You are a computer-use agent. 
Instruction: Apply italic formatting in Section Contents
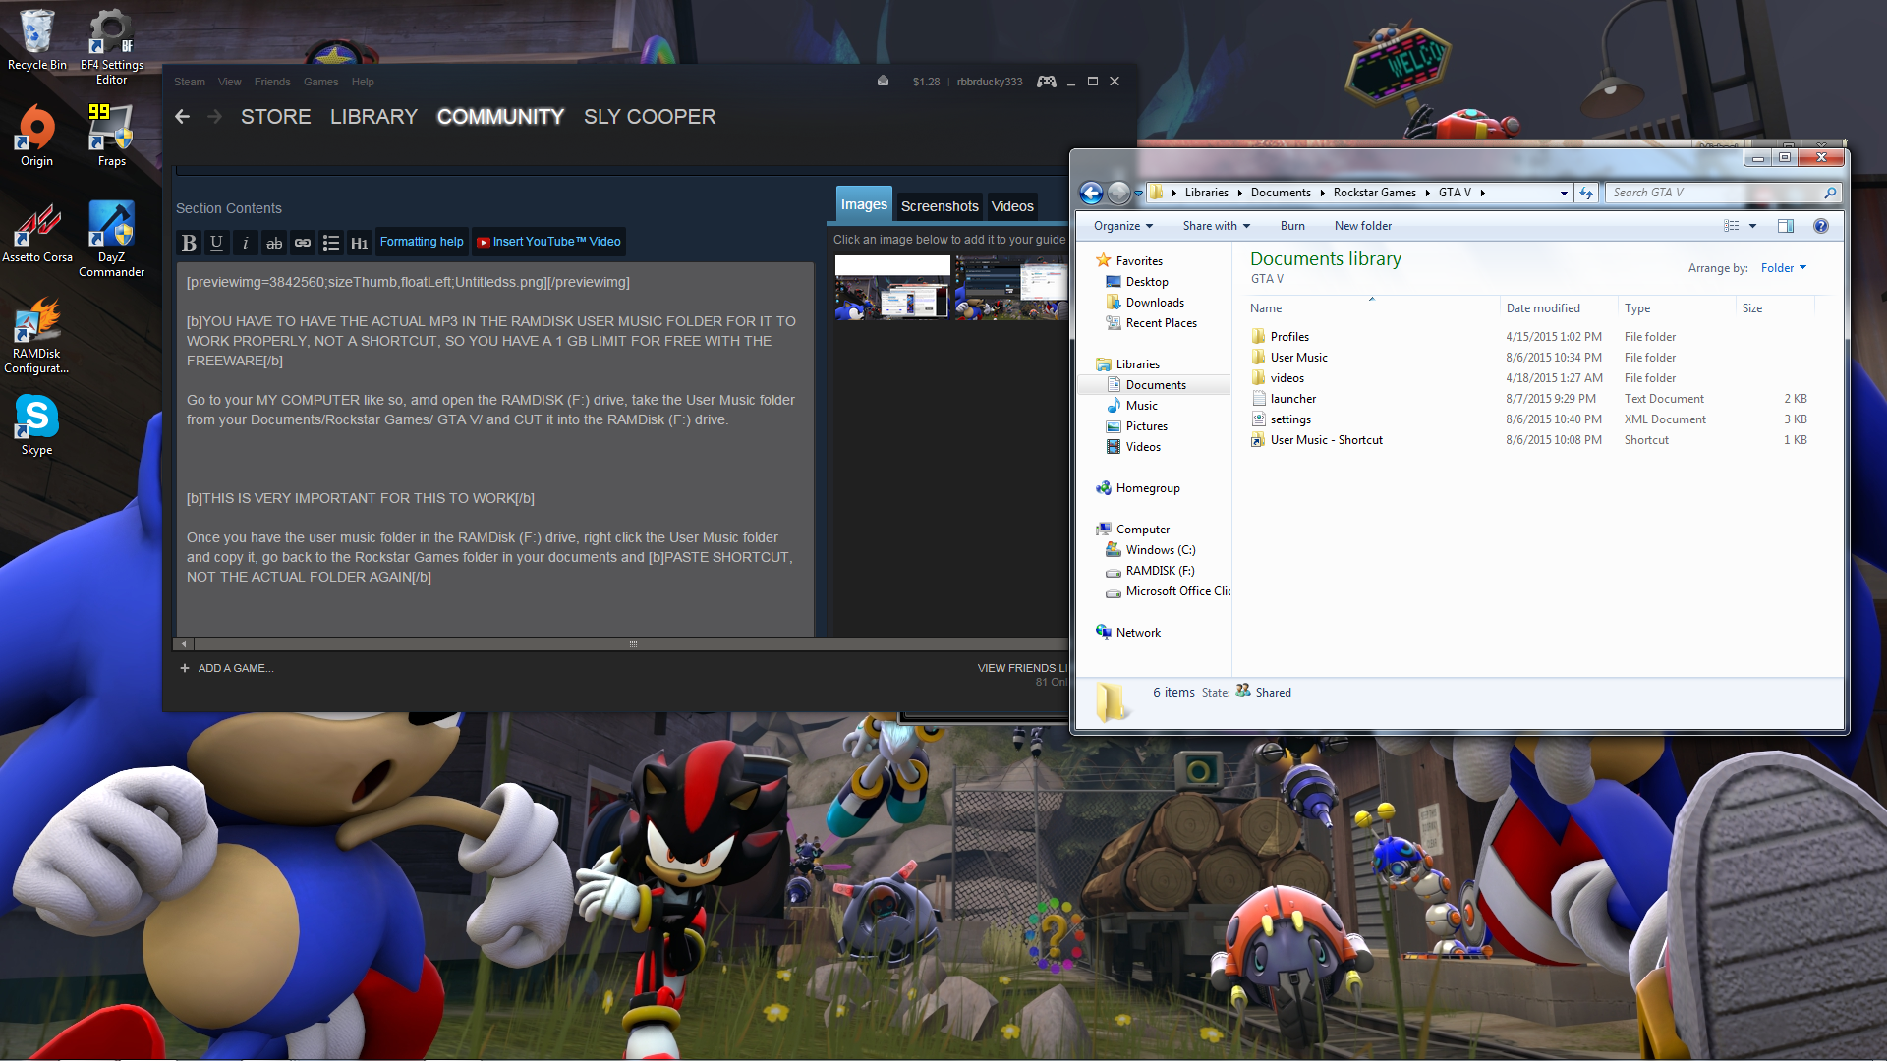click(x=245, y=243)
